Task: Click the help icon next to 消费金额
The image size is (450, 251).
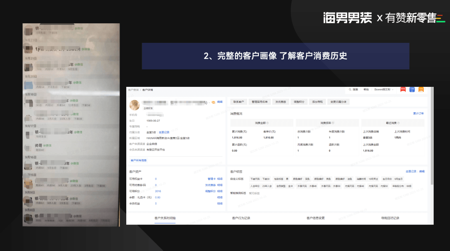Action: (x=267, y=123)
